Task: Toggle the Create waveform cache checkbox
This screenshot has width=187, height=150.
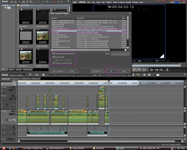Action: pos(53,63)
